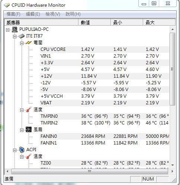The height and width of the screenshot is (185, 180).
Task: Click the thermometer icon under ITE IT87
Action: 29,110
